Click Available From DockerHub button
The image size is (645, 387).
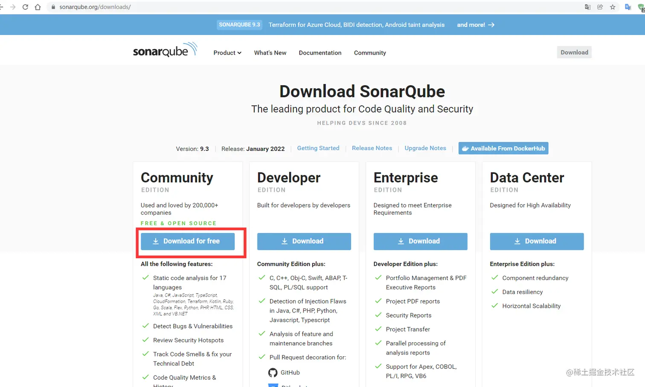(x=503, y=148)
